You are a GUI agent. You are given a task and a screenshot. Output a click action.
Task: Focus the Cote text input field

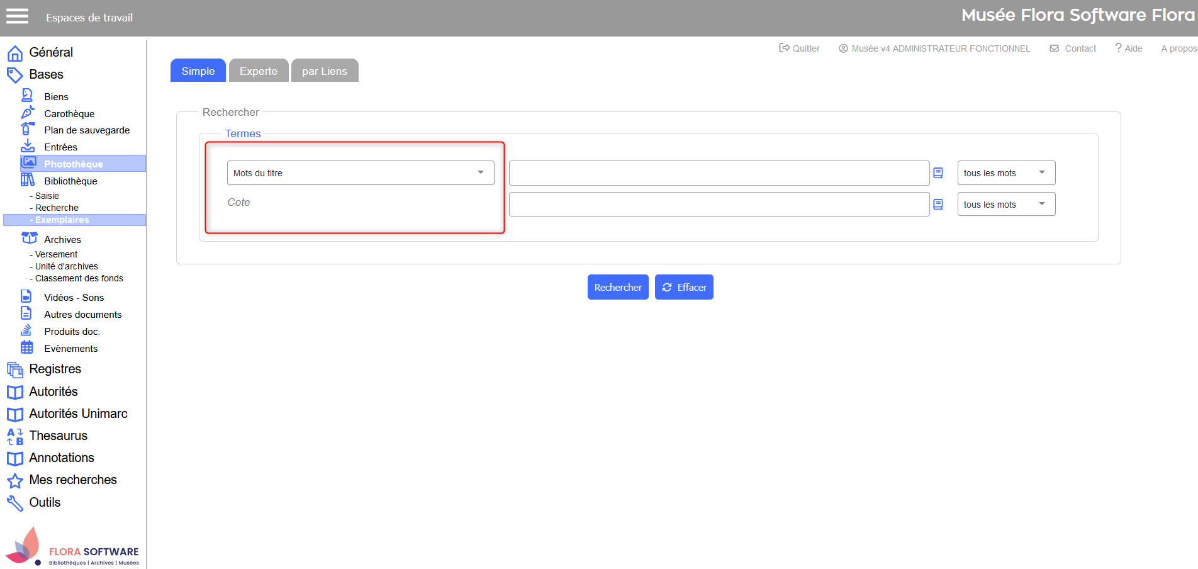(x=719, y=205)
